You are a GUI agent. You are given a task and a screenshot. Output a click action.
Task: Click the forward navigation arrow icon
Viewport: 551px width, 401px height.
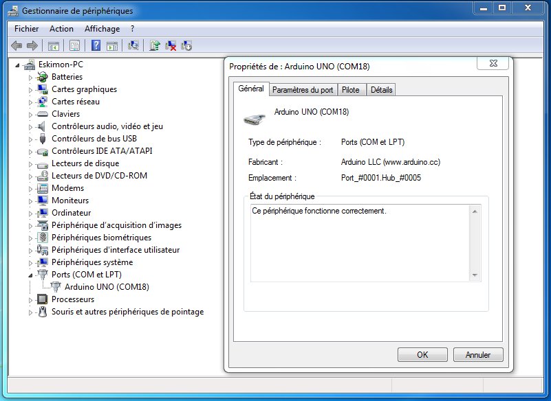click(32, 45)
